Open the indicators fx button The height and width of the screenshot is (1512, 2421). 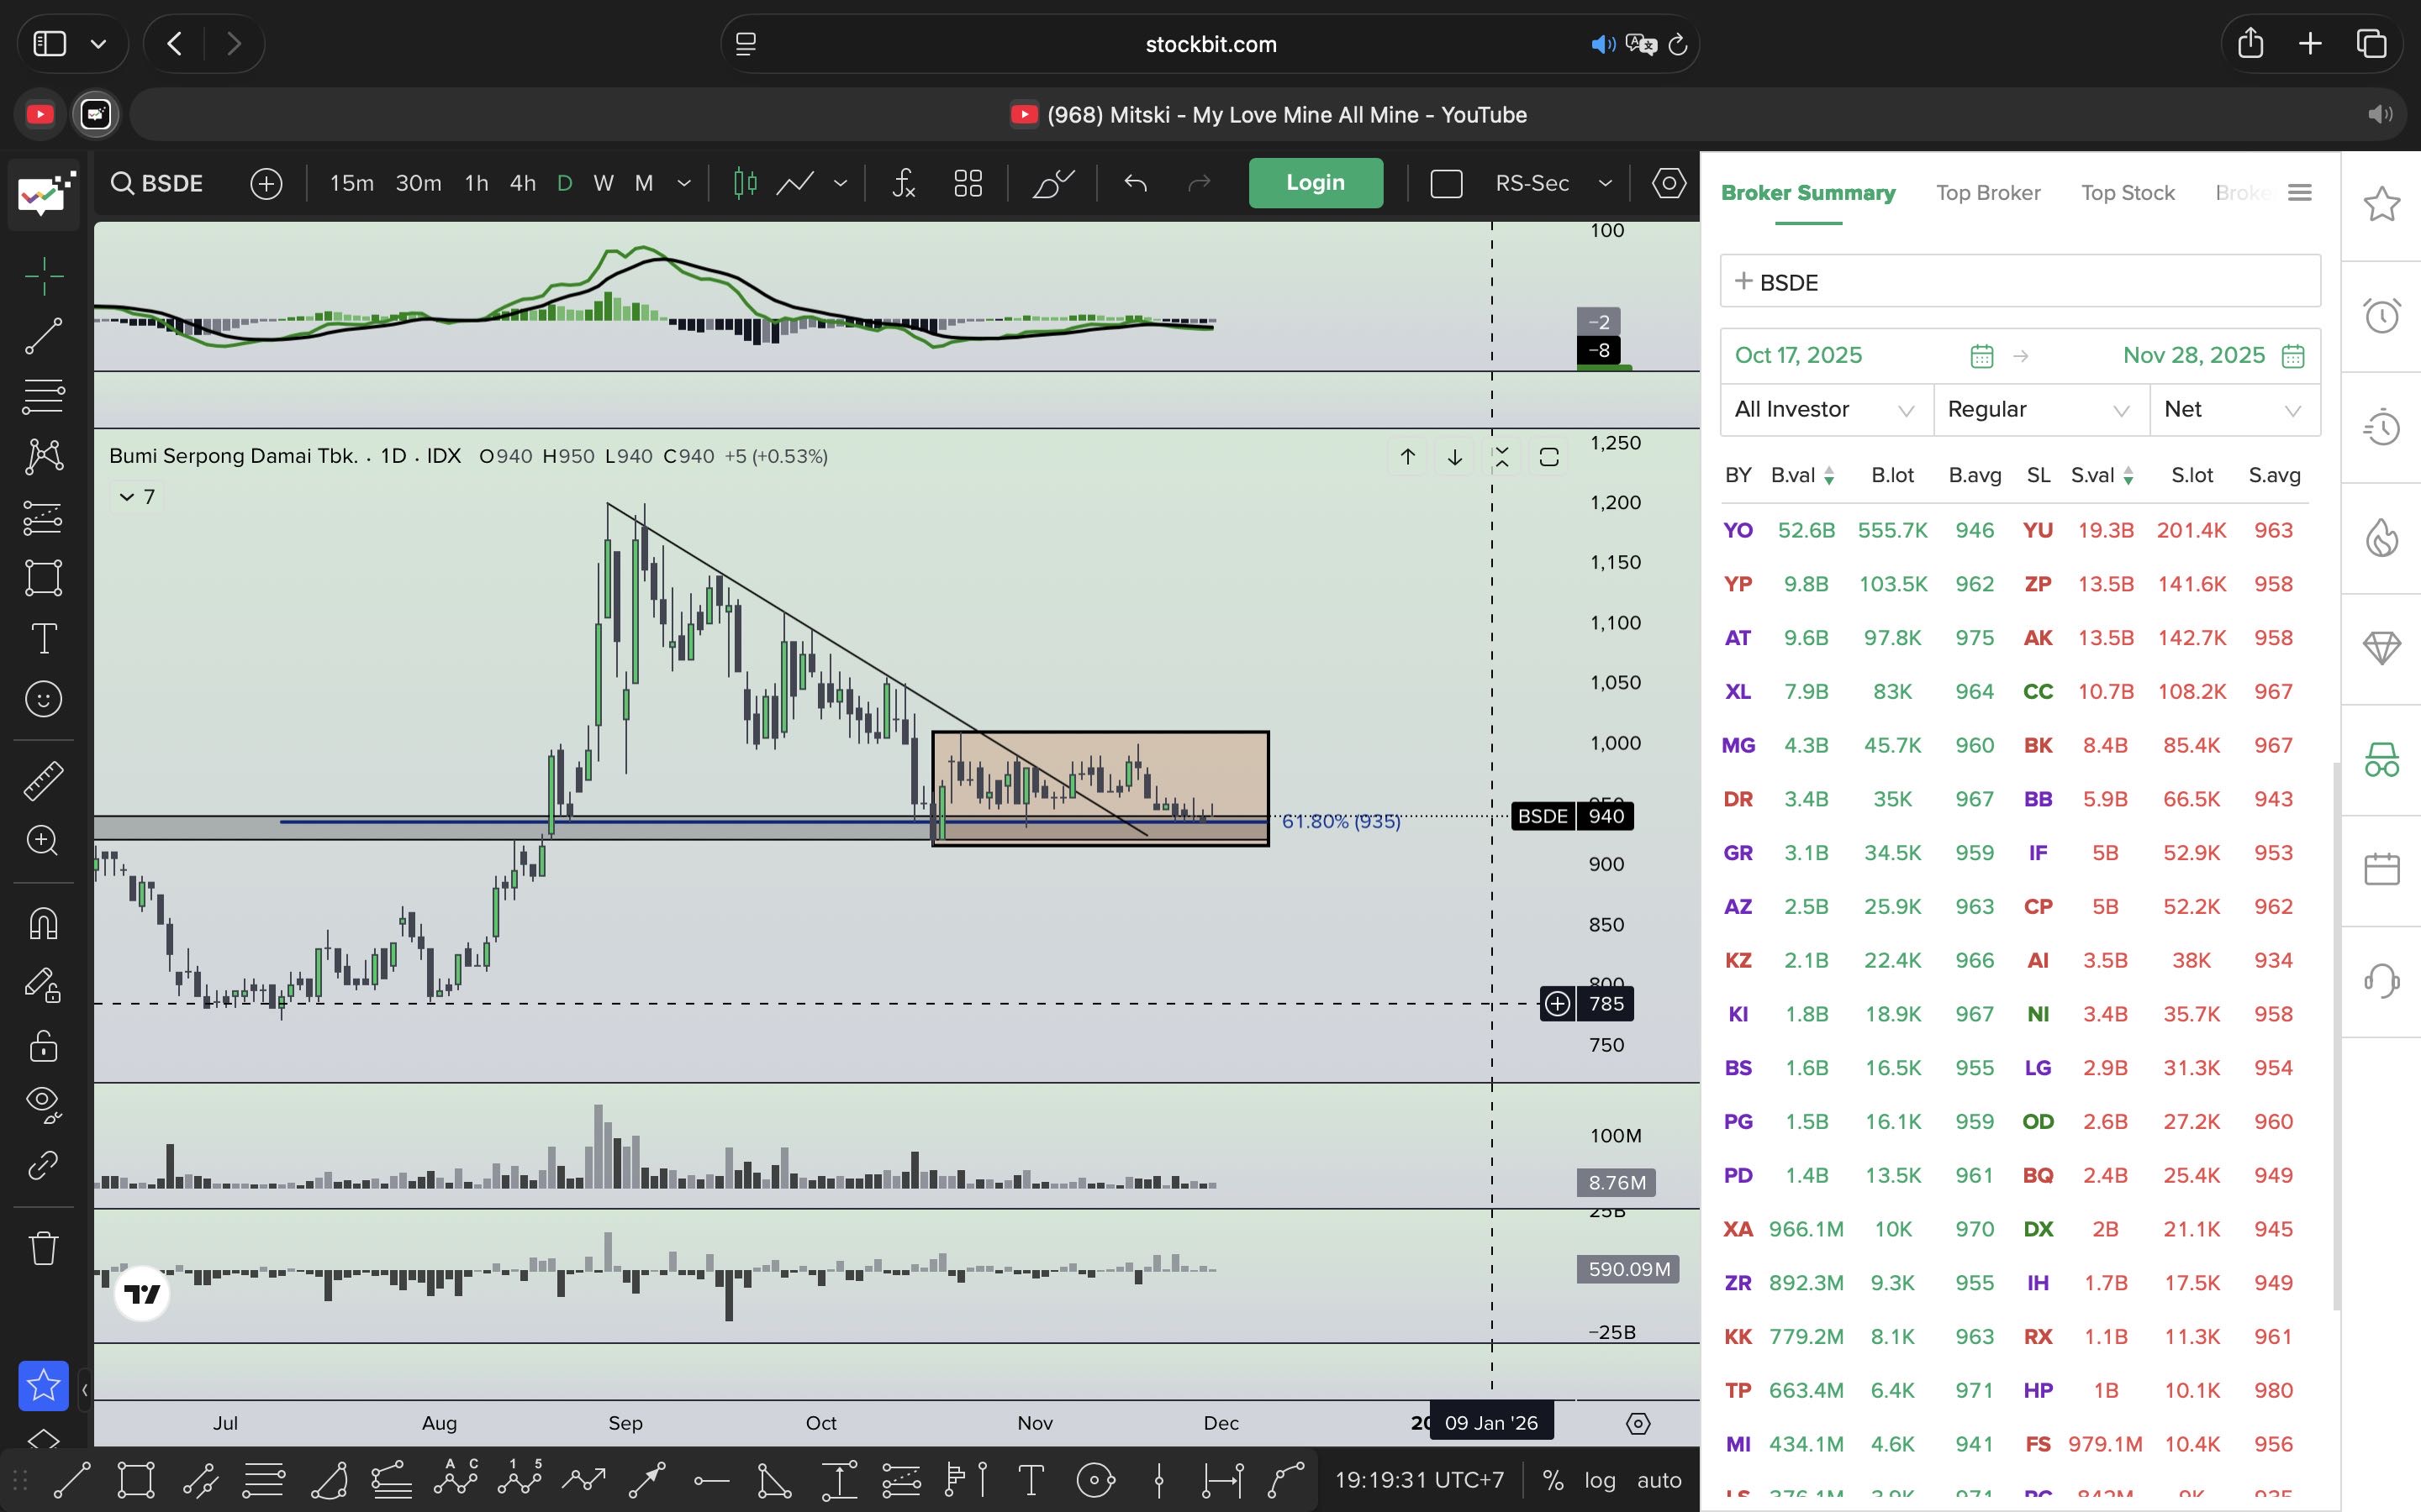(904, 183)
